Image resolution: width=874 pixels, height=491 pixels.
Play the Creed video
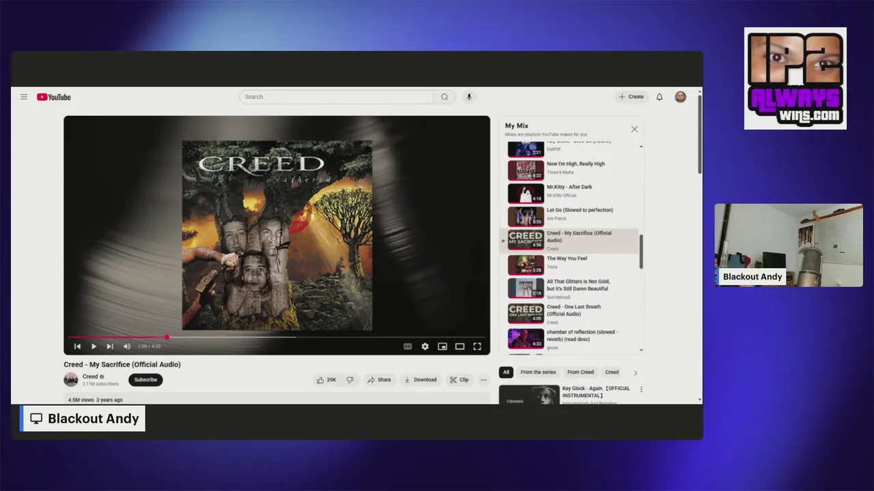[94, 346]
